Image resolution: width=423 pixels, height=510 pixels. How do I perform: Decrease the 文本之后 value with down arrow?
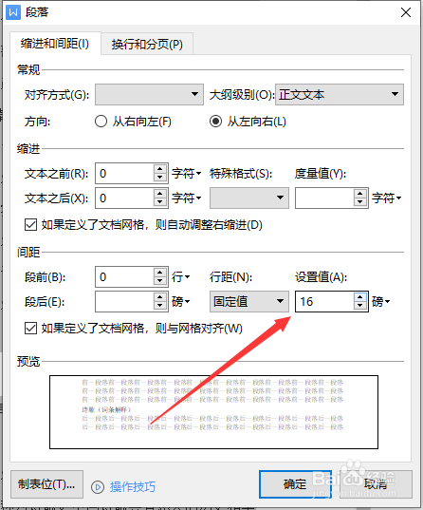[x=160, y=202]
